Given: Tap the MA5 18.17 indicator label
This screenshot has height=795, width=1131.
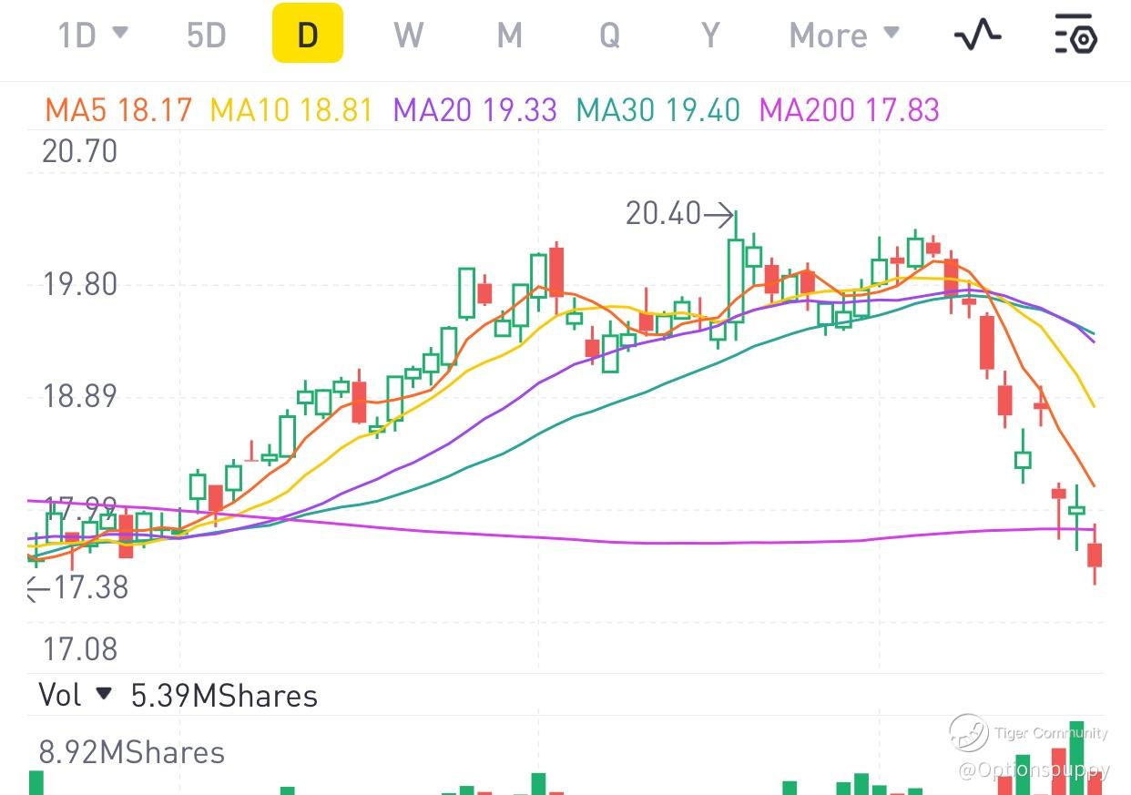Looking at the screenshot, I should click(x=118, y=110).
